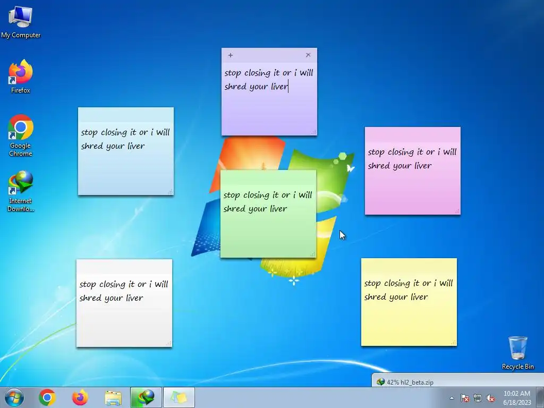Image resolution: width=544 pixels, height=408 pixels.
Task: Open the network status tray icon
Action: [x=478, y=398]
